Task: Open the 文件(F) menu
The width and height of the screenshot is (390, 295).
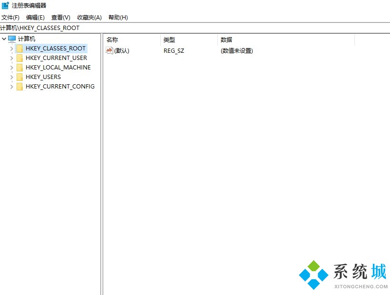Action: tap(10, 18)
